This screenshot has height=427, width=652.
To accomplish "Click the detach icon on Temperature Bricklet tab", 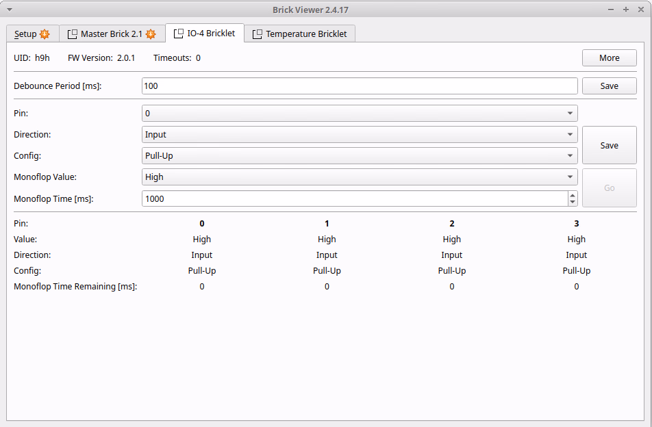I will click(x=257, y=34).
